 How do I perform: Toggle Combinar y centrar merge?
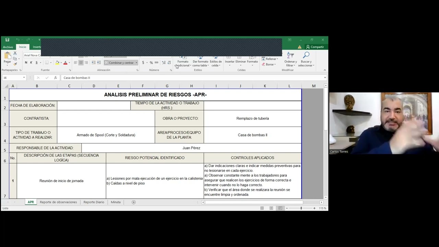[119, 63]
